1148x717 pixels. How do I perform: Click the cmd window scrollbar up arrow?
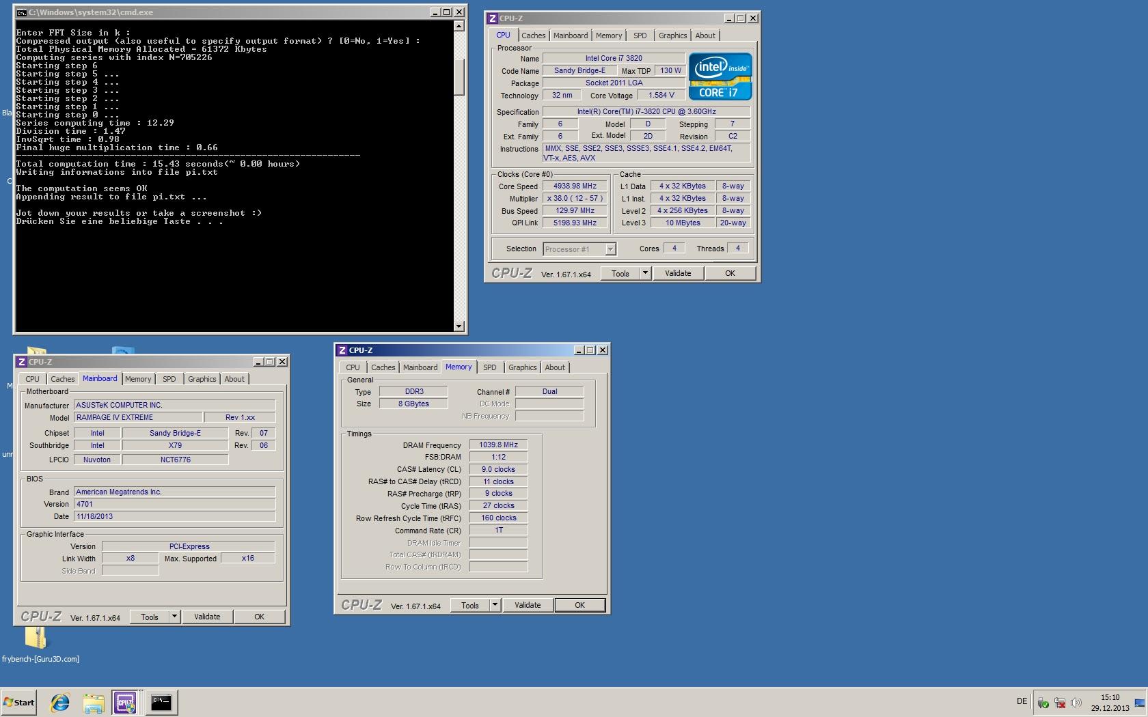[x=459, y=26]
